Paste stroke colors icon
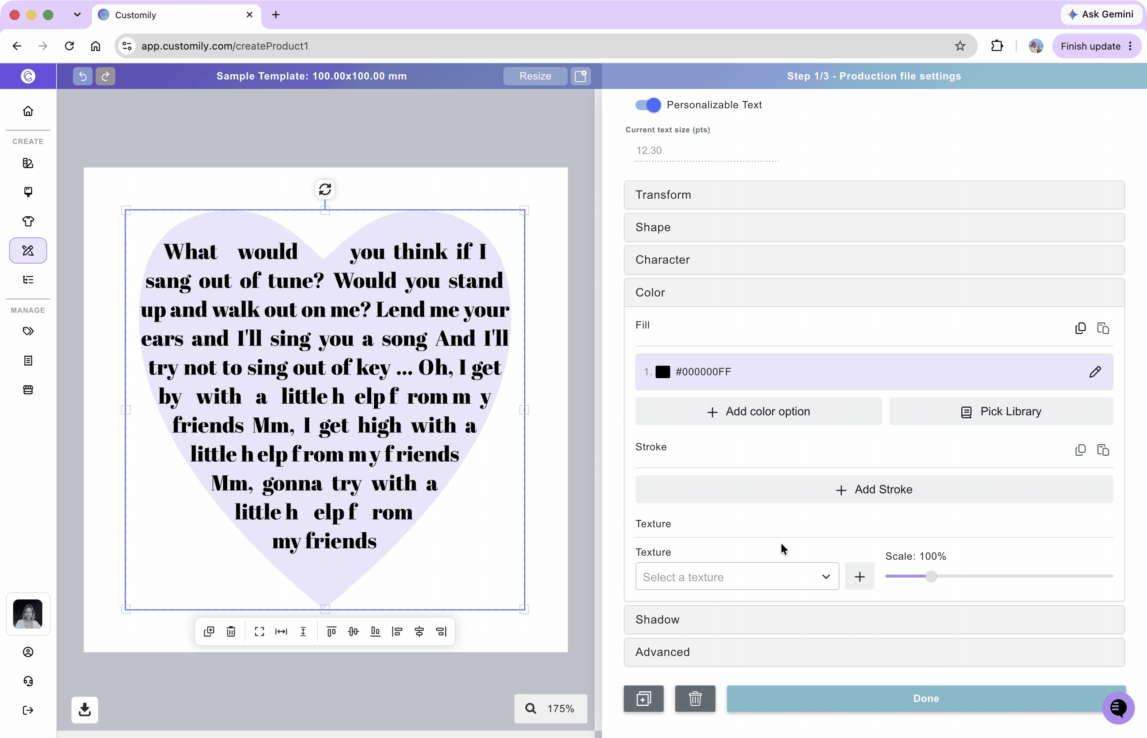 coord(1103,450)
